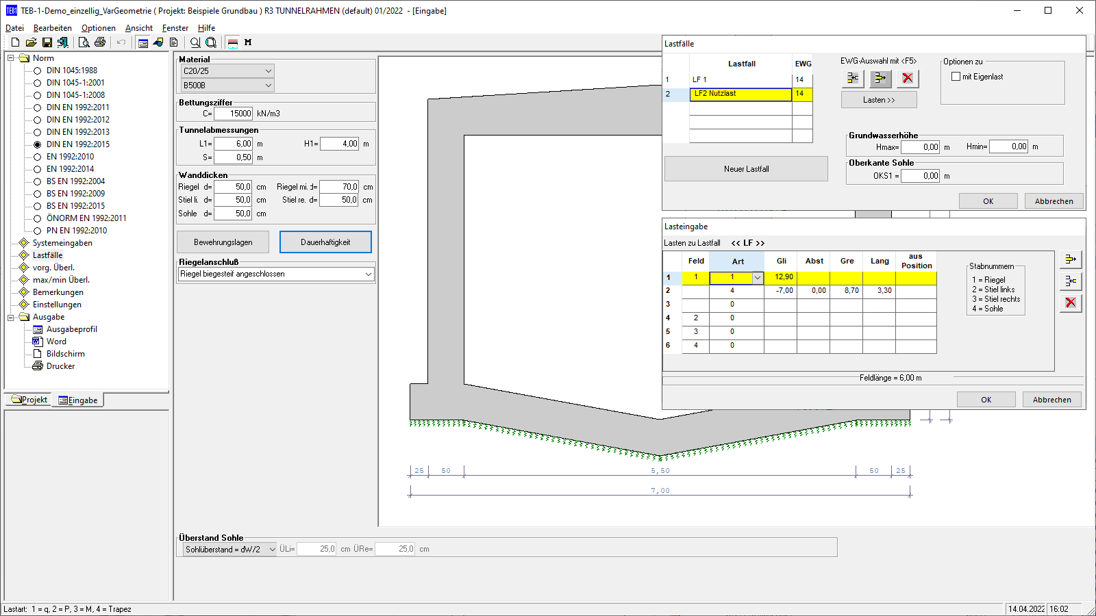Click the Hmax groundwater input field
The width and height of the screenshot is (1096, 616).
(921, 146)
